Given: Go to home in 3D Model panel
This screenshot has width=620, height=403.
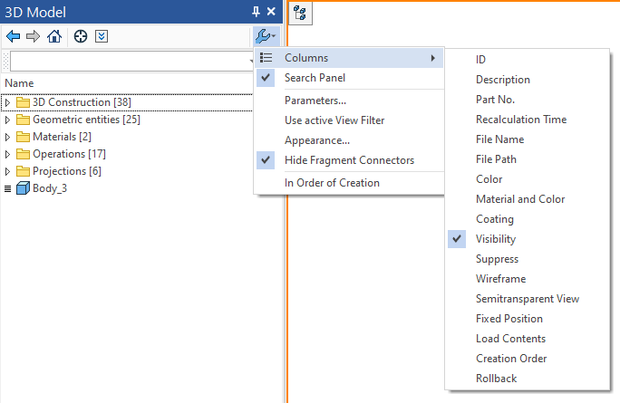Looking at the screenshot, I should click(x=54, y=36).
